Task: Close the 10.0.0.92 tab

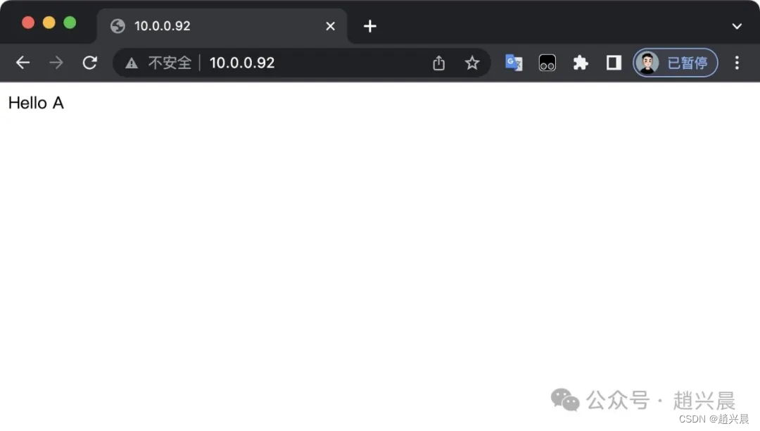Action: coord(330,26)
